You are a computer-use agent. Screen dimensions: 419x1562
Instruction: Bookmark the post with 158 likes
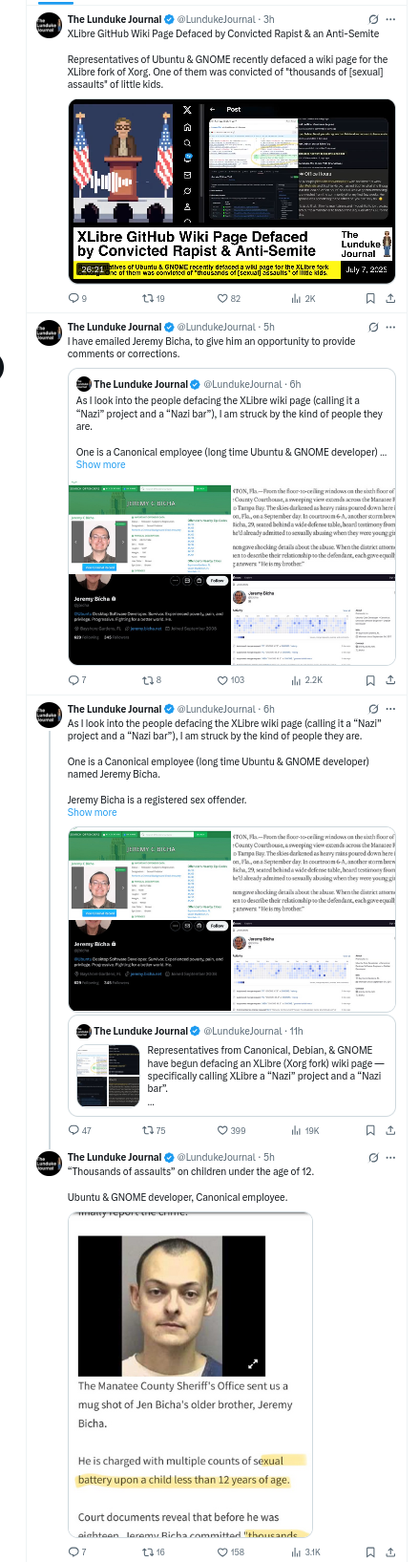click(x=370, y=1552)
